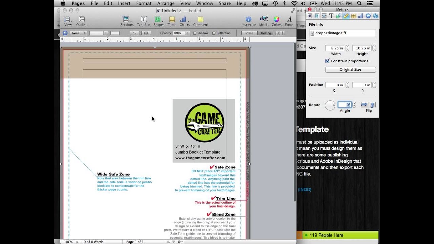Click the document vertical scrollbar
Screen dimensions: 434x244
[295, 122]
